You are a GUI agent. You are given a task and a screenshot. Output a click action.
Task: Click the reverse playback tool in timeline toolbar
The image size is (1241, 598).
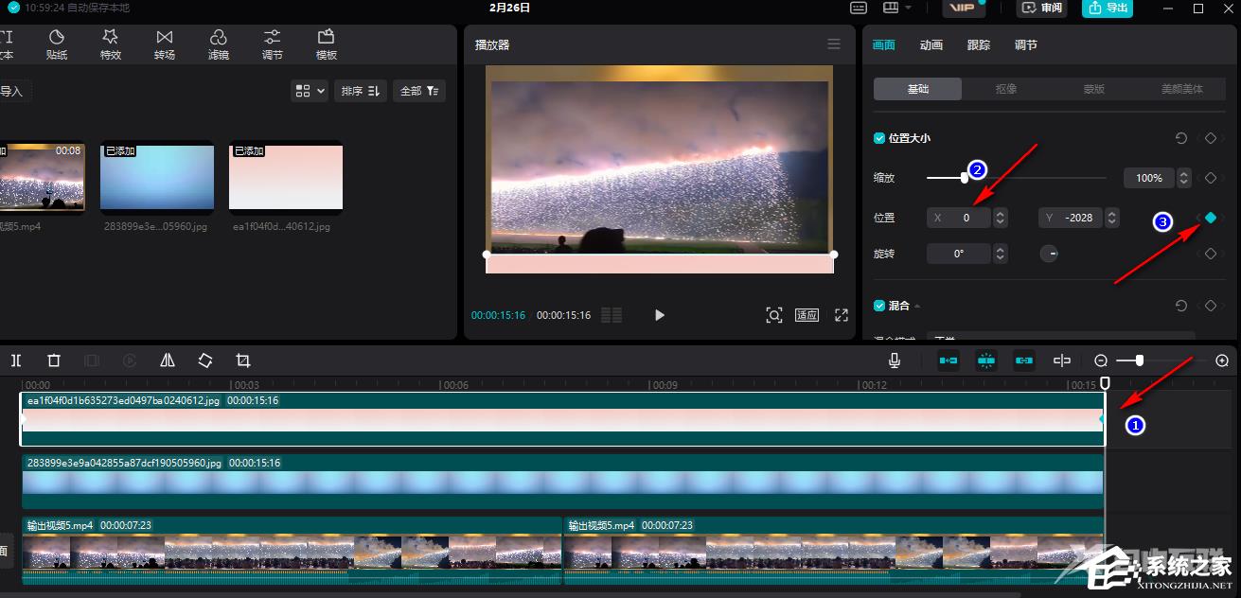[130, 361]
